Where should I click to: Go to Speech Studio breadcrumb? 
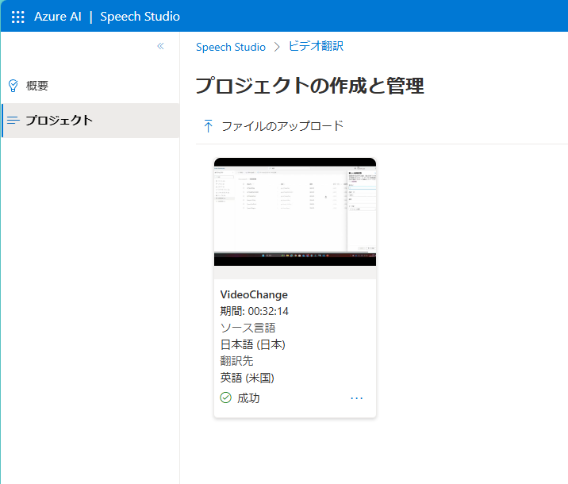tap(231, 47)
